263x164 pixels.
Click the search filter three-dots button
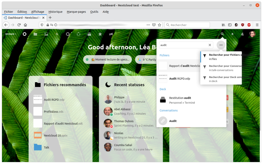click(221, 45)
